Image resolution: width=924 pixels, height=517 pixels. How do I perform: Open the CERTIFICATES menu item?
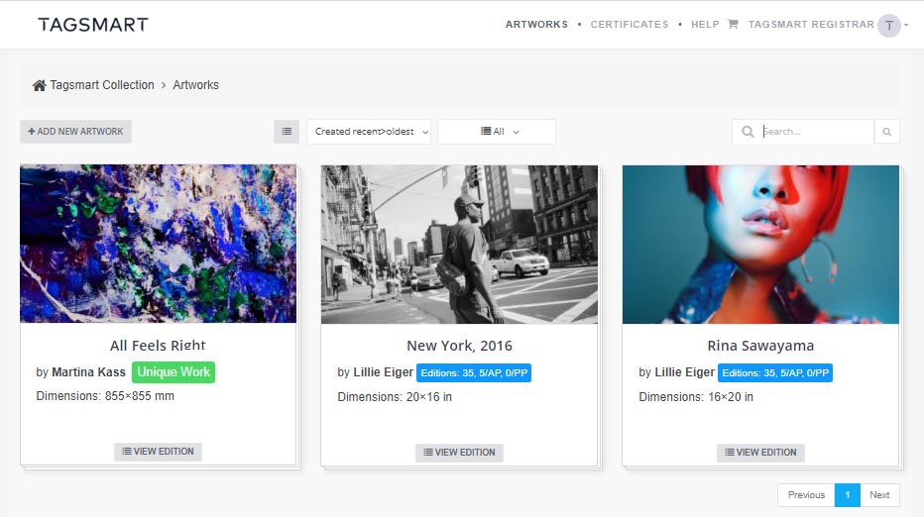point(630,24)
